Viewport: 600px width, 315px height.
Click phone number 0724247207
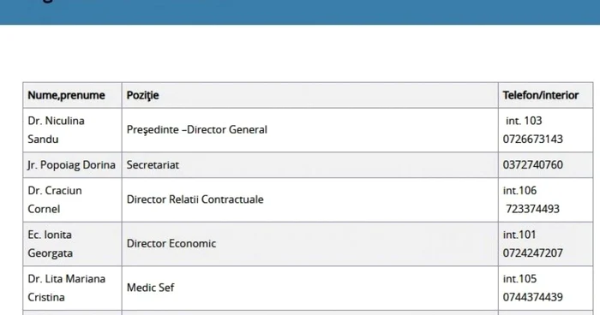532,253
